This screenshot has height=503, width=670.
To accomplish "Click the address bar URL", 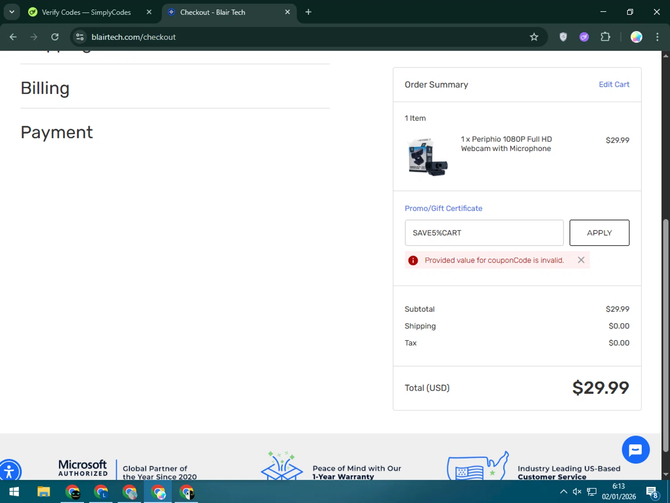I will point(134,37).
